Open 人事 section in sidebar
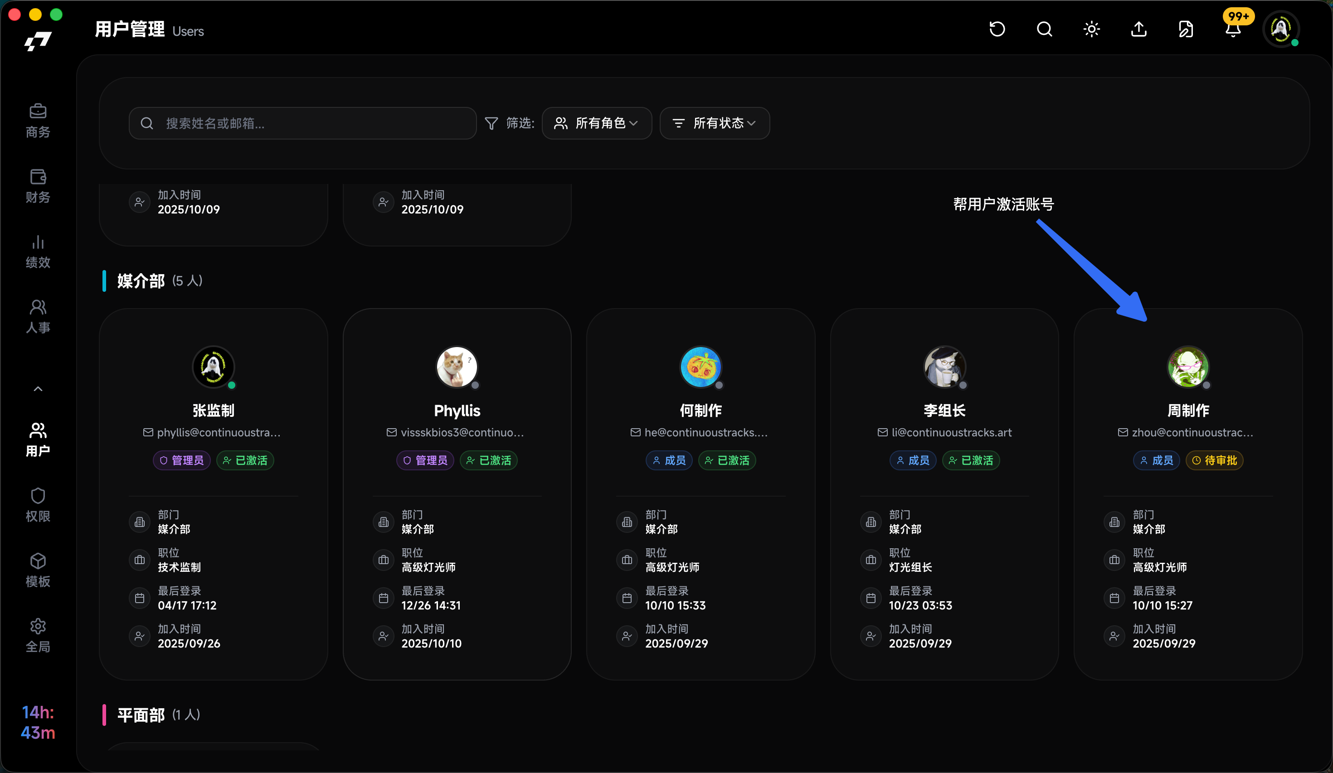 click(x=38, y=316)
